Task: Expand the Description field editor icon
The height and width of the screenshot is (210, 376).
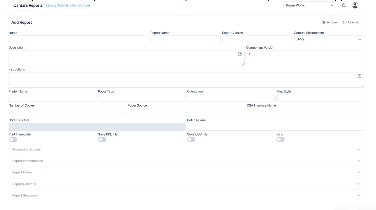Action: [x=240, y=54]
